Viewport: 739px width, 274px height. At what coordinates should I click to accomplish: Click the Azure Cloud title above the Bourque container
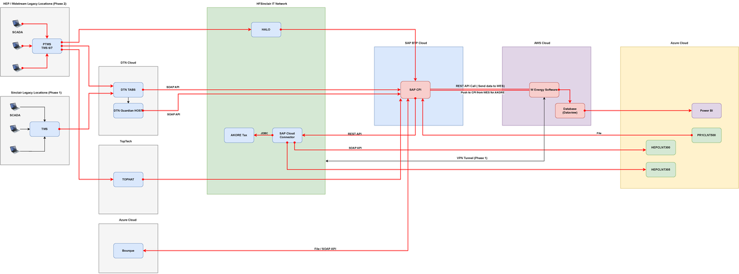click(x=128, y=220)
